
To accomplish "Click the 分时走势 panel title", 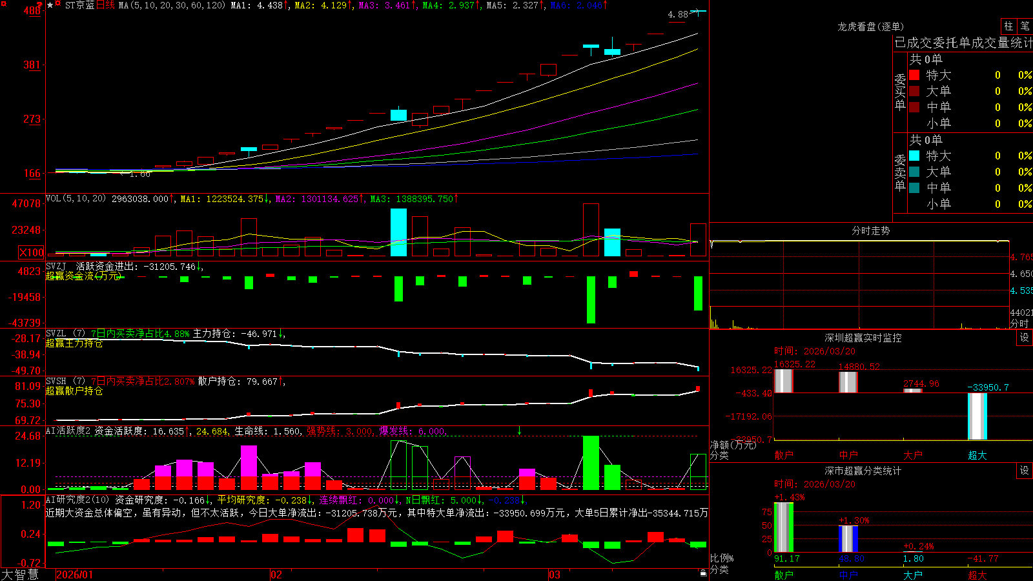I will [x=870, y=230].
